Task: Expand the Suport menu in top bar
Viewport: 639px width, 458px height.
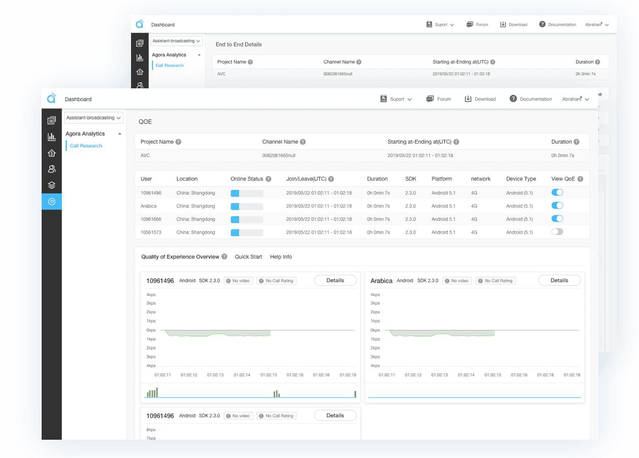Action: (396, 99)
